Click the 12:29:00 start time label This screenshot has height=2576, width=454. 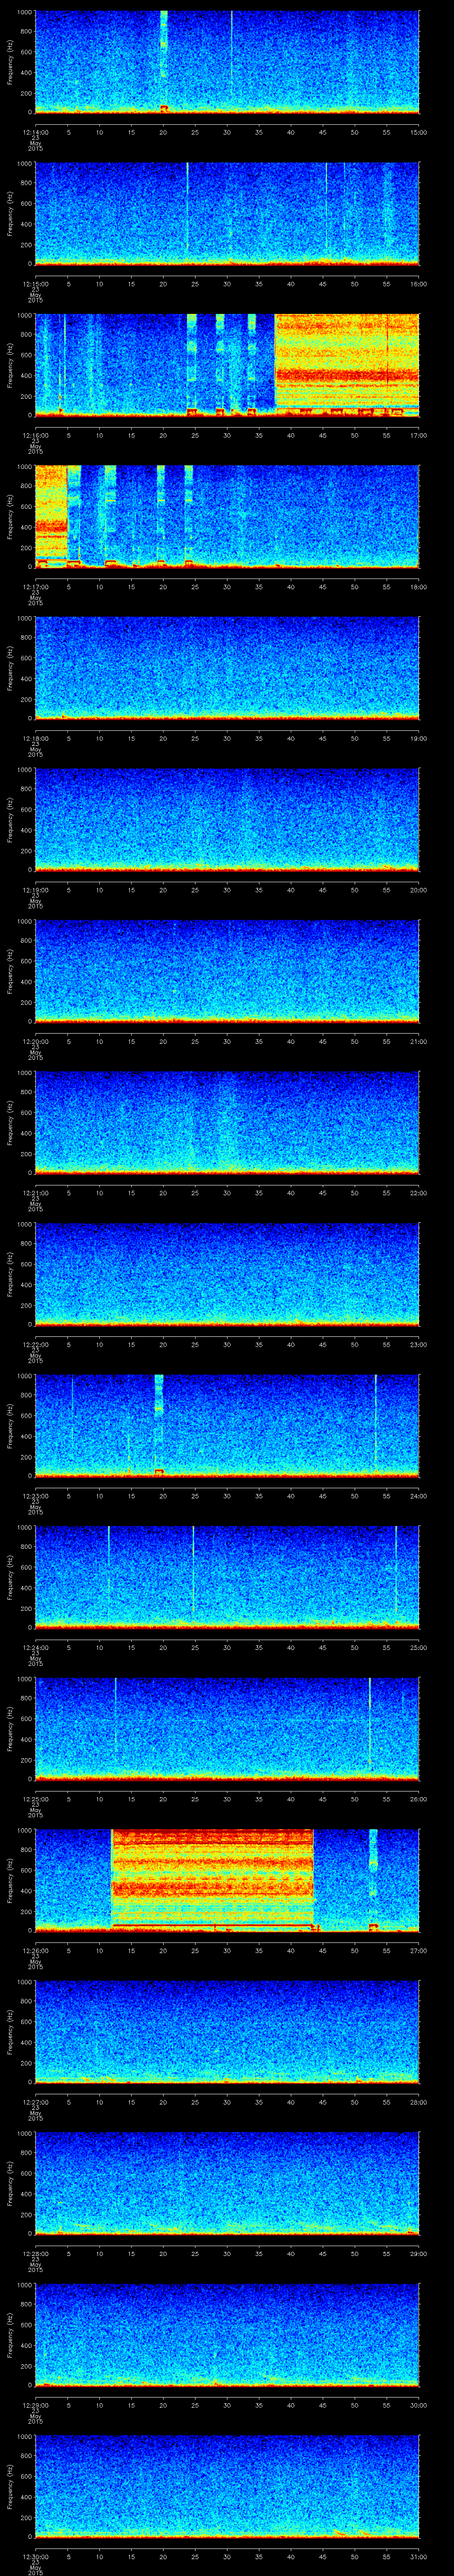[36, 2405]
